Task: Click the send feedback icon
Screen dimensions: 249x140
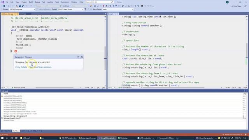Action: tap(245, 6)
